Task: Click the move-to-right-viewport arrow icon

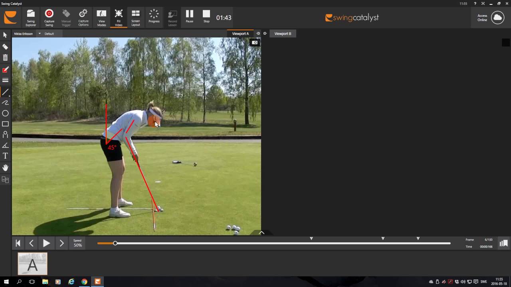Action: pyautogui.click(x=258, y=33)
